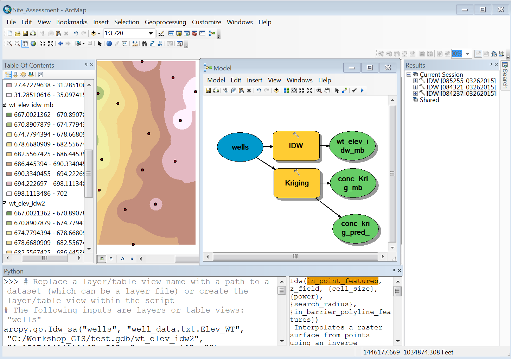Switch TOC to List By Selection
The image size is (511, 359).
coord(31,75)
